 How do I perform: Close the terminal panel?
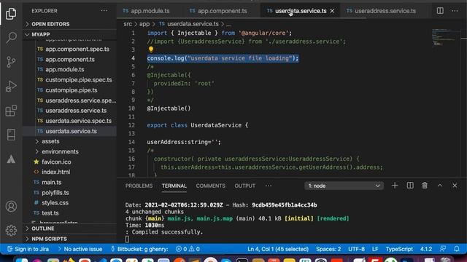click(455, 186)
